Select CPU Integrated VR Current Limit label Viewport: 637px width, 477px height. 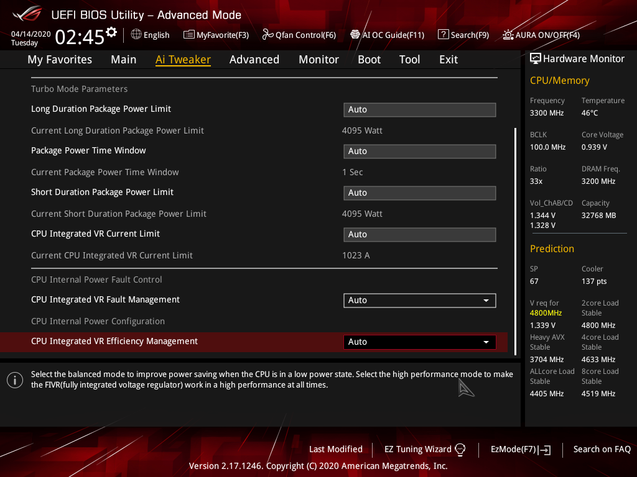(x=95, y=234)
